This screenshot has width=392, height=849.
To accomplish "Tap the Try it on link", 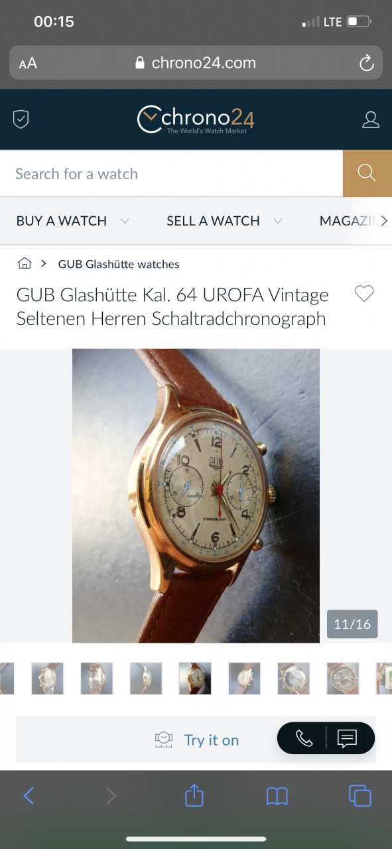I will pyautogui.click(x=212, y=740).
